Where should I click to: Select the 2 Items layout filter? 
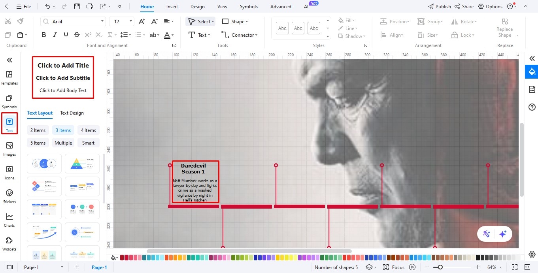tap(38, 130)
